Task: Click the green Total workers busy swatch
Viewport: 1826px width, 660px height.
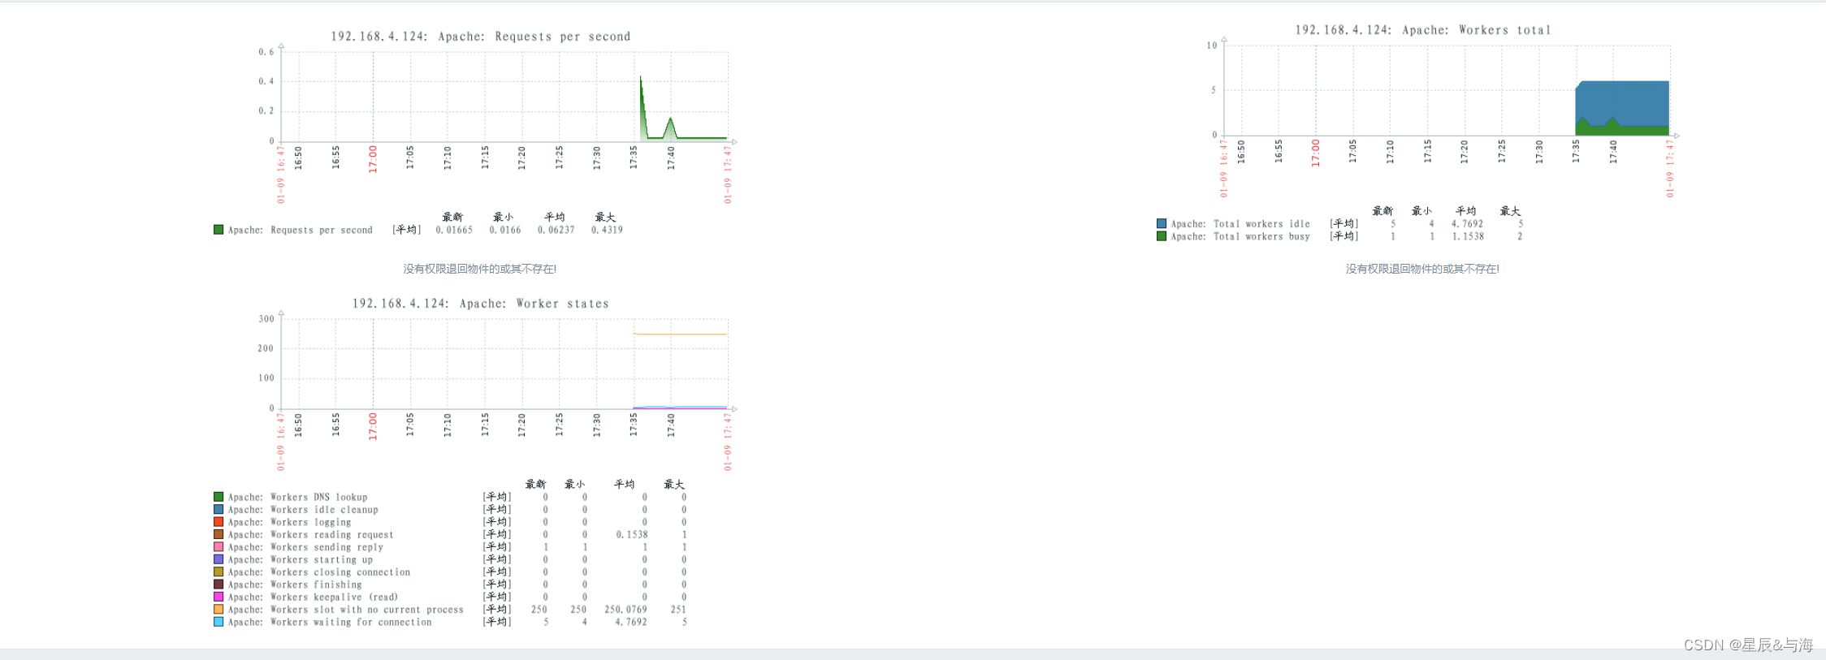Action: (x=1162, y=236)
